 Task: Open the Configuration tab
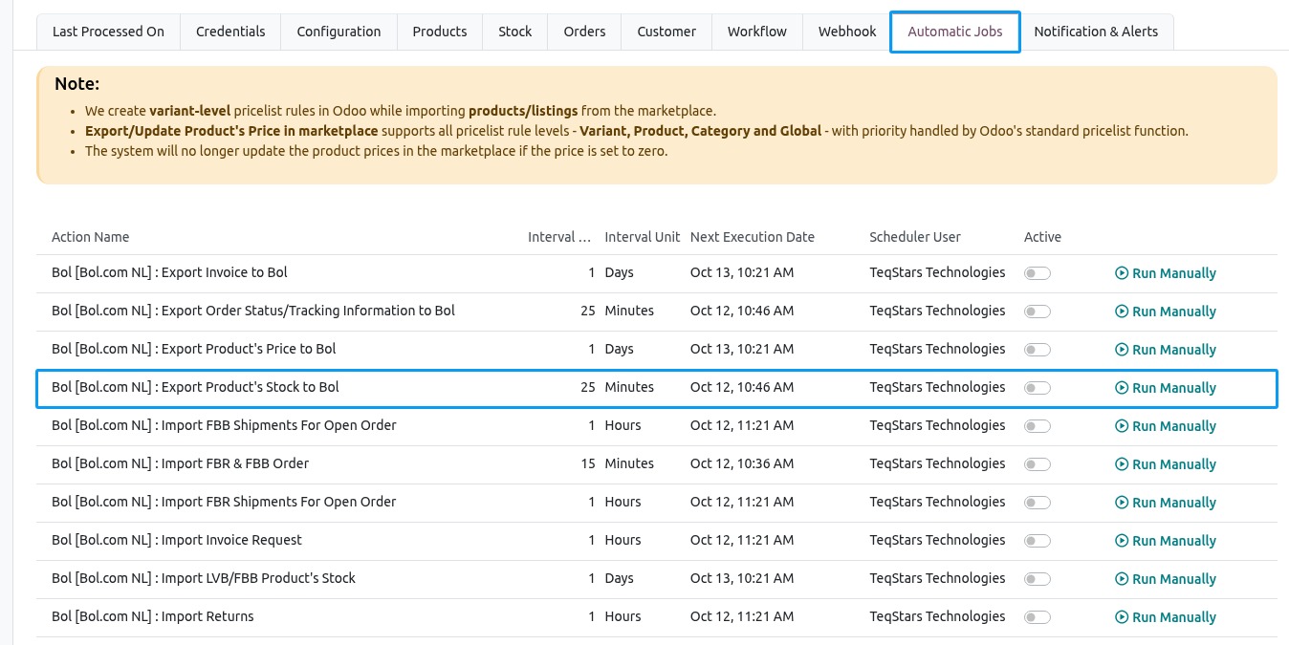click(339, 32)
